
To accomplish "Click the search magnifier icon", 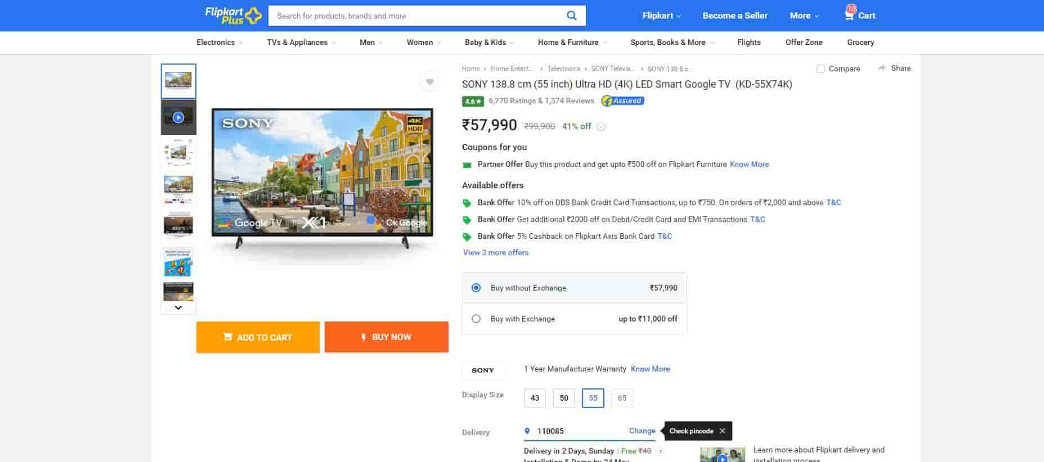I will (571, 16).
